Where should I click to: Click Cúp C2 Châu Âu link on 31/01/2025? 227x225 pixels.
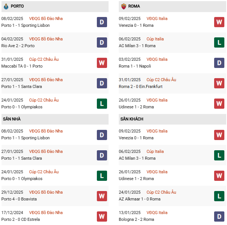tap(44, 59)
